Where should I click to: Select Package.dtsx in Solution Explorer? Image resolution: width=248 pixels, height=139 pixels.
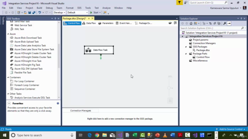tap(203, 50)
